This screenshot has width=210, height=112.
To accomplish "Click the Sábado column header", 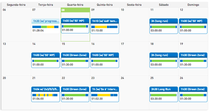I will (164, 5).
